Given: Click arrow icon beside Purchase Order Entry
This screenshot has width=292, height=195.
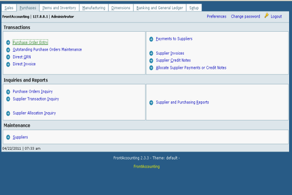Looking at the screenshot, I should click(x=8, y=42).
